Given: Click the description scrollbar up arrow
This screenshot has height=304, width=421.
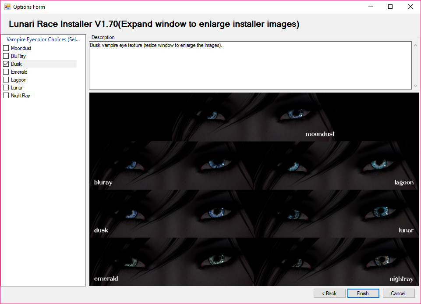Looking at the screenshot, I should (415, 45).
